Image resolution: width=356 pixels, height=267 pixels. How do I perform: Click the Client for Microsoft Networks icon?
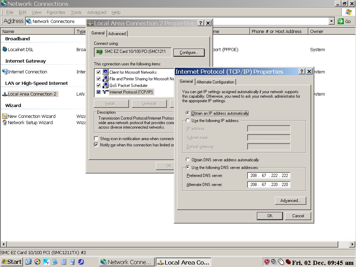click(106, 72)
